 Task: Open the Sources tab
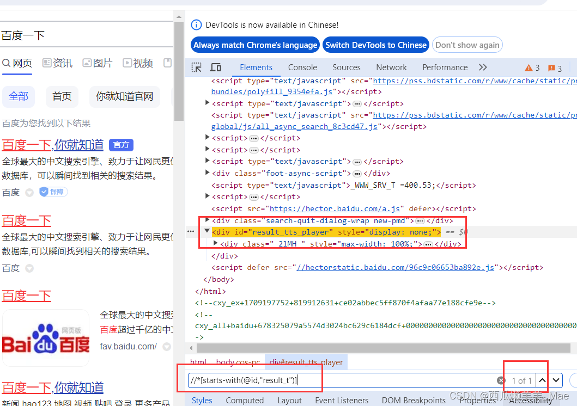pos(347,67)
